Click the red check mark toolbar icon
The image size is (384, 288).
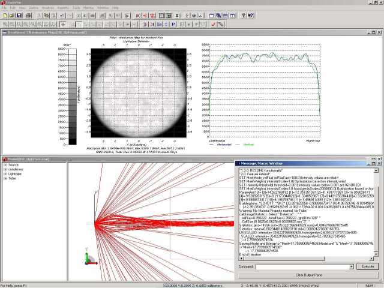[x=214, y=24]
